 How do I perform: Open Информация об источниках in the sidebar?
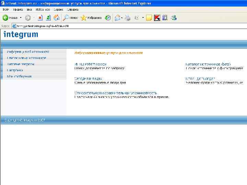pyautogui.click(x=28, y=52)
